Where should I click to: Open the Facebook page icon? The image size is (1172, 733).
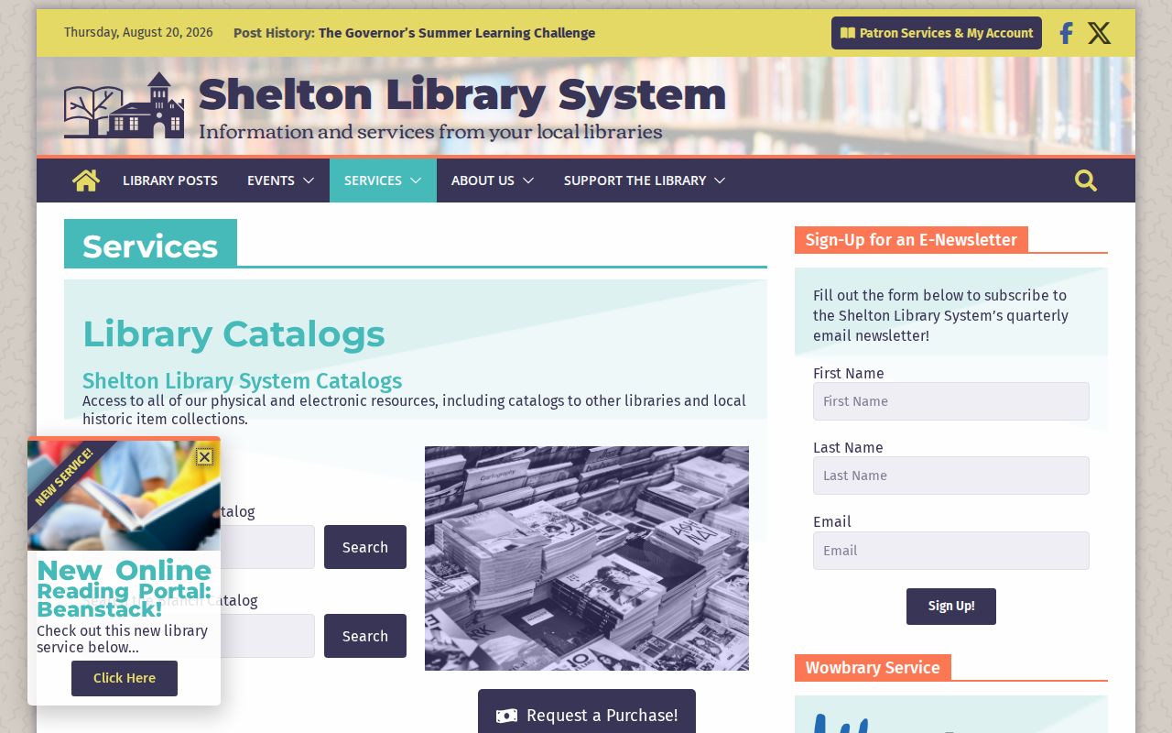pyautogui.click(x=1066, y=33)
